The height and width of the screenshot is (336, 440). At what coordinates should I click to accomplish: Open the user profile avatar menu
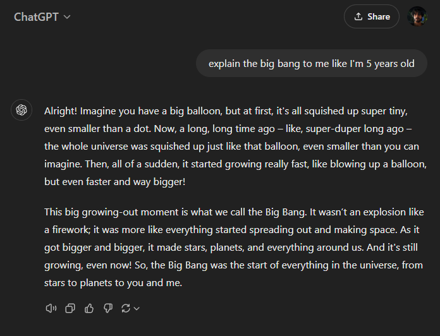(x=418, y=16)
